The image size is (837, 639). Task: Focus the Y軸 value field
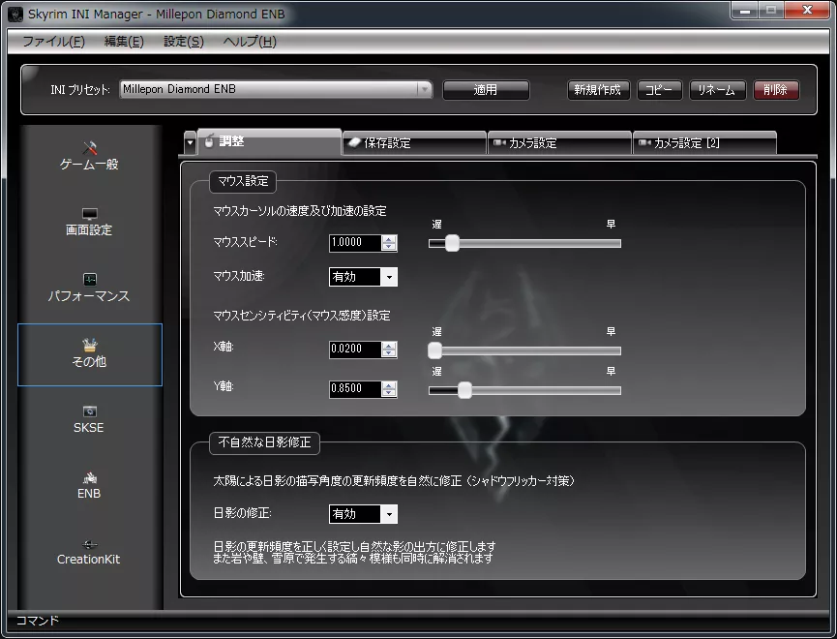click(355, 388)
